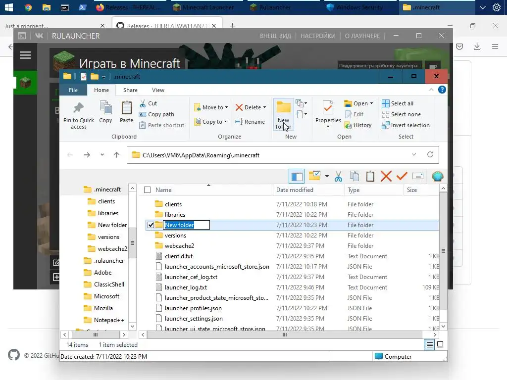Expand address bar history dropdown

point(414,155)
